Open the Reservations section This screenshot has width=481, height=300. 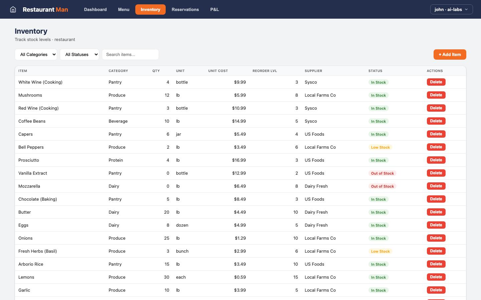(185, 9)
